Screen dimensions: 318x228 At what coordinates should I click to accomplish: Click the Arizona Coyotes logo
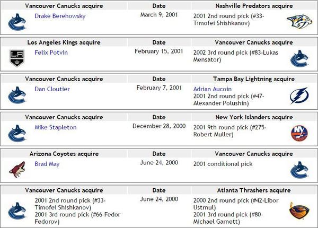pos(16,170)
